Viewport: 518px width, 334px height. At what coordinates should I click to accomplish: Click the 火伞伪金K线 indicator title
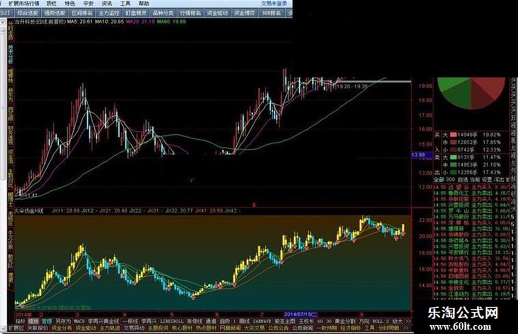pyautogui.click(x=29, y=210)
